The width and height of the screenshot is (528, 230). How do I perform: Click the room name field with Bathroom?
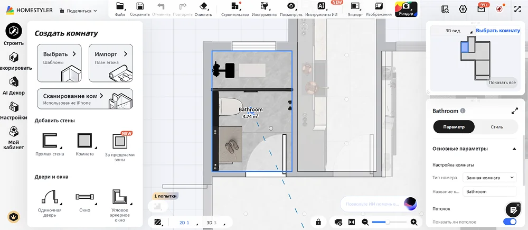pos(489,191)
